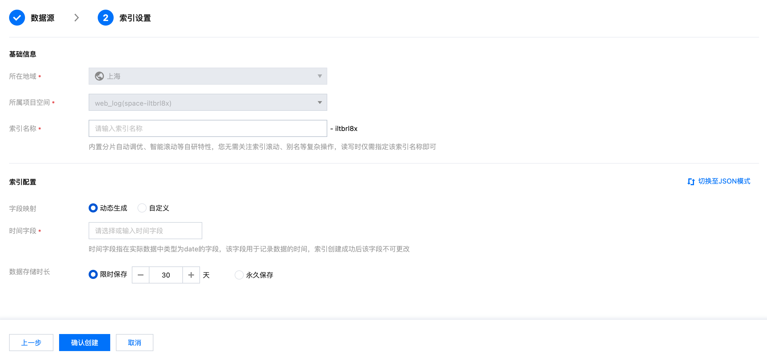Choose the 限时保存 storage option
The width and height of the screenshot is (767, 363).
coord(93,274)
